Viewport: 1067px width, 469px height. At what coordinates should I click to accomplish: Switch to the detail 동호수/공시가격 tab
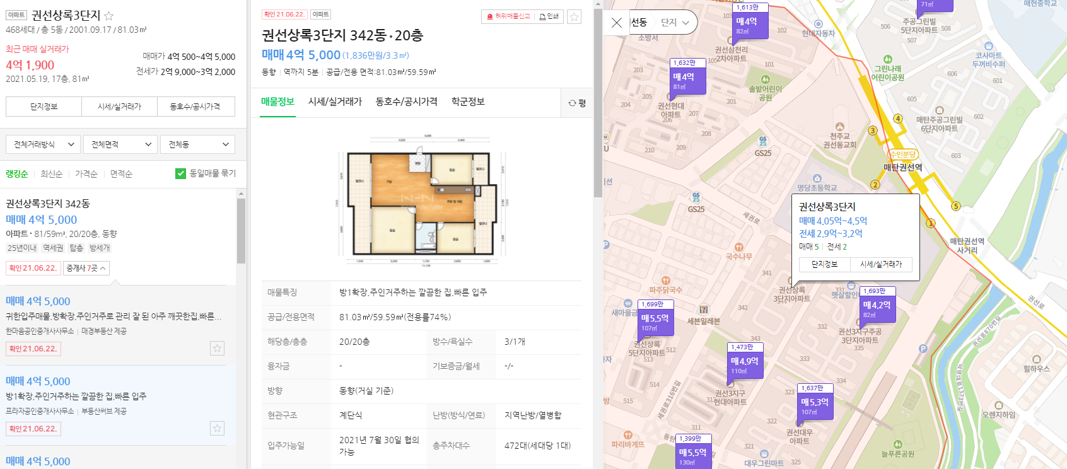pos(407,101)
